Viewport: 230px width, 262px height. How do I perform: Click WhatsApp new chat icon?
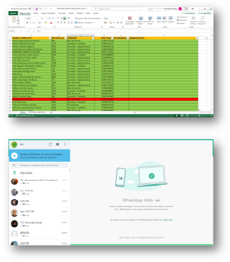point(58,144)
